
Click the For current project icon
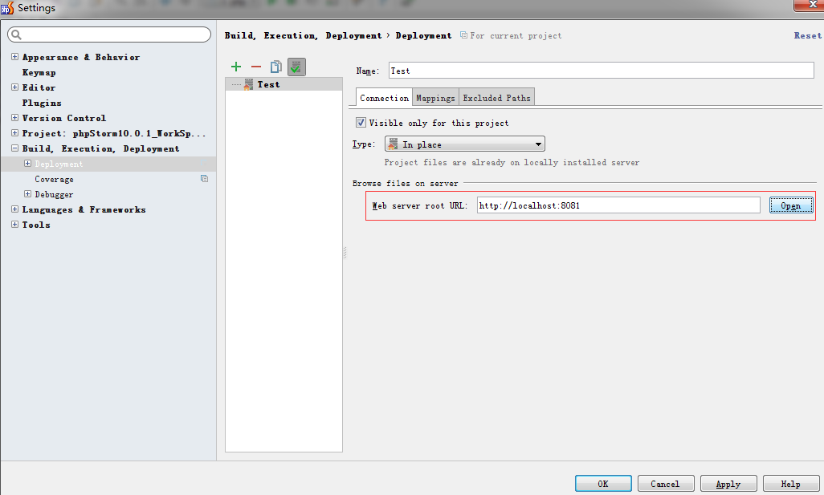(x=463, y=35)
